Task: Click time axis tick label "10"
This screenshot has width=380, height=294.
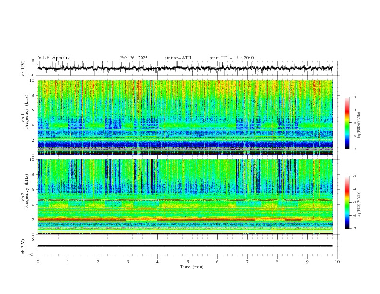Action: [x=337, y=262]
